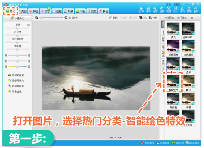Click 发到微博 share link

tap(147, 143)
